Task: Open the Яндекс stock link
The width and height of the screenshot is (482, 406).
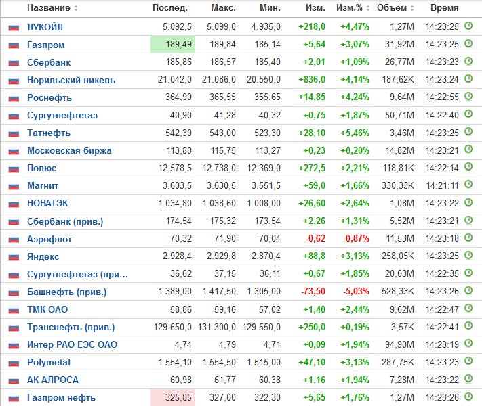Action: (43, 256)
